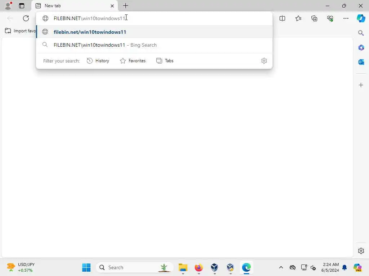369x276 pixels.
Task: Filter search by History
Action: 98,61
